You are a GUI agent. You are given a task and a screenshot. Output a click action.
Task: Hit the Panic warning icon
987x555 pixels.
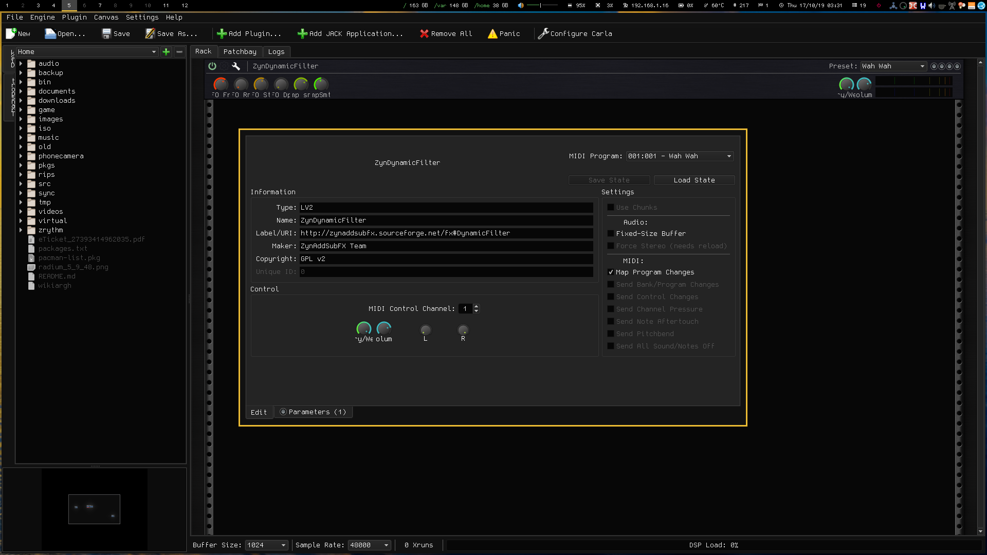(492, 34)
